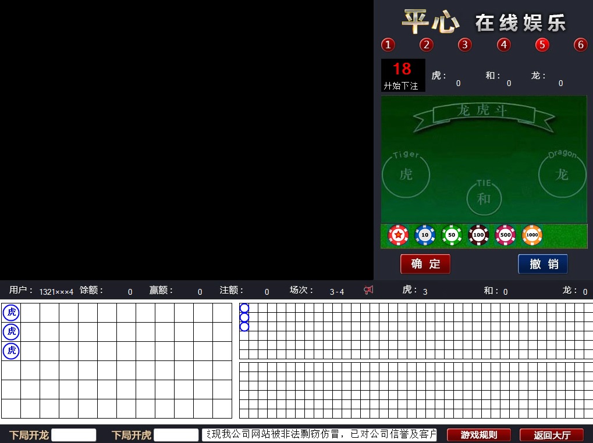Click 返回大厅 to return to lobby
The image size is (593, 443).
coord(551,435)
